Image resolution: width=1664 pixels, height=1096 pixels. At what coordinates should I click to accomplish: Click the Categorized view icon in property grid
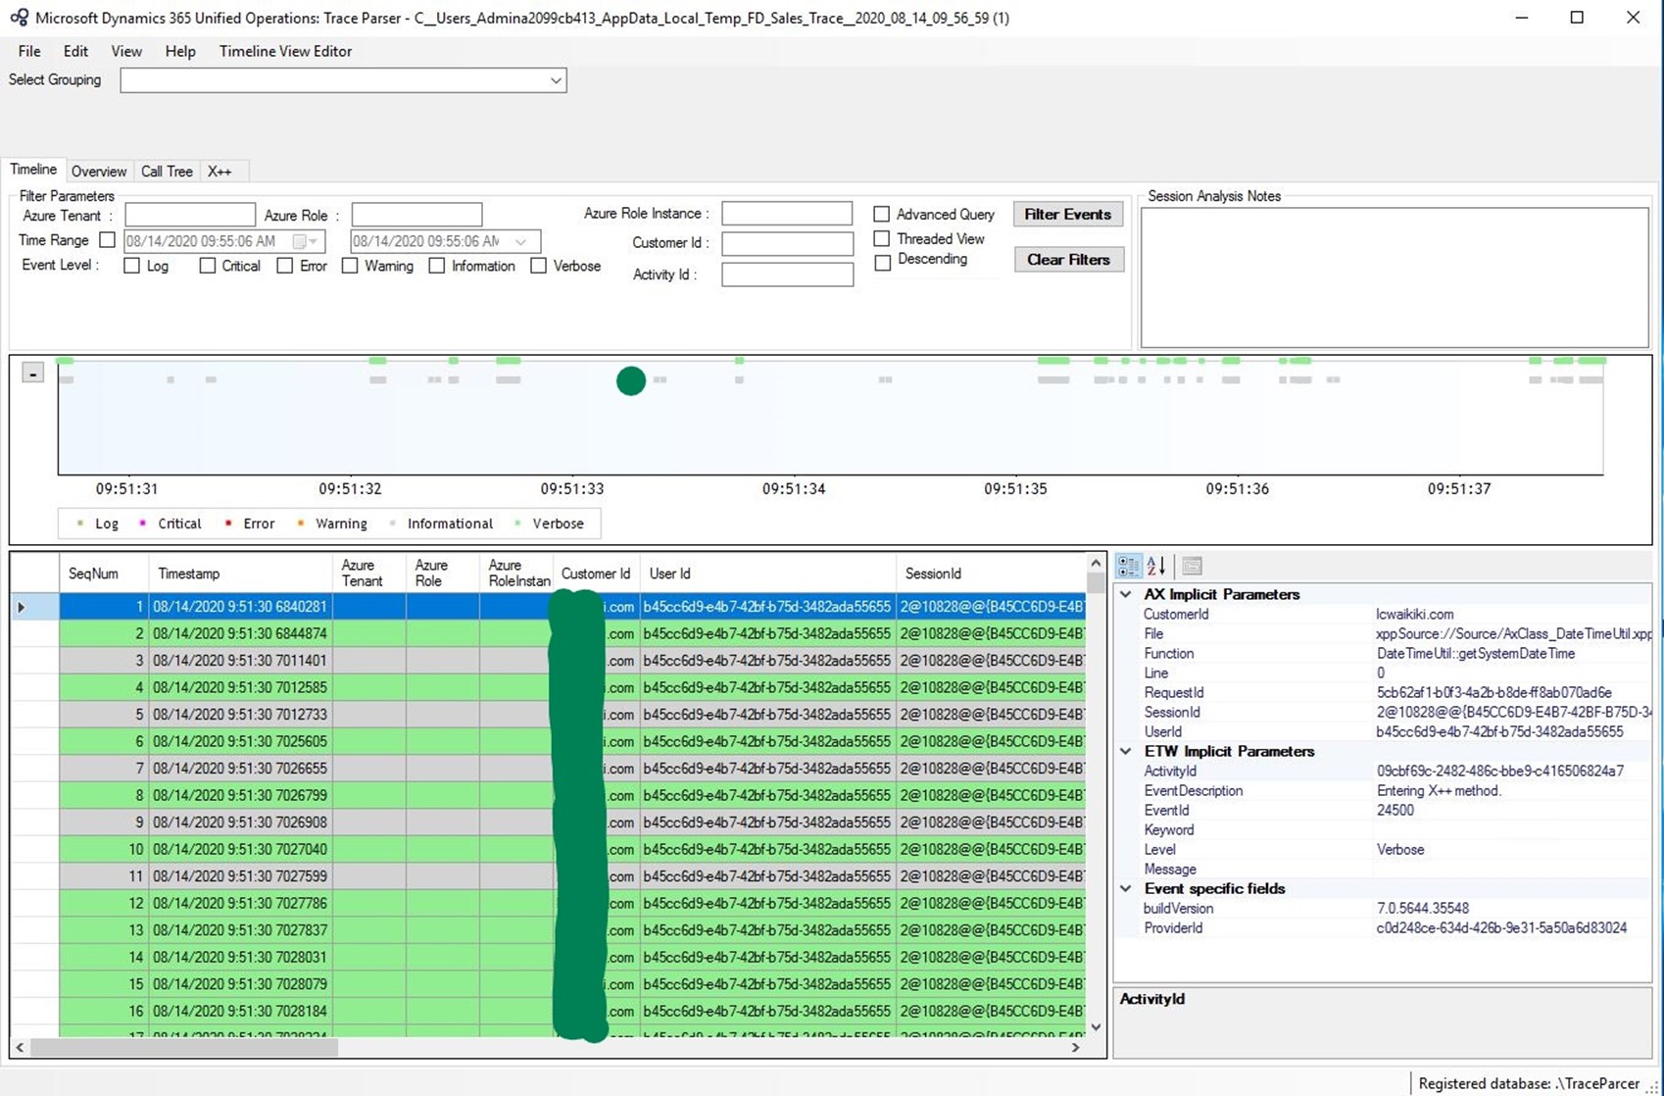pyautogui.click(x=1128, y=566)
